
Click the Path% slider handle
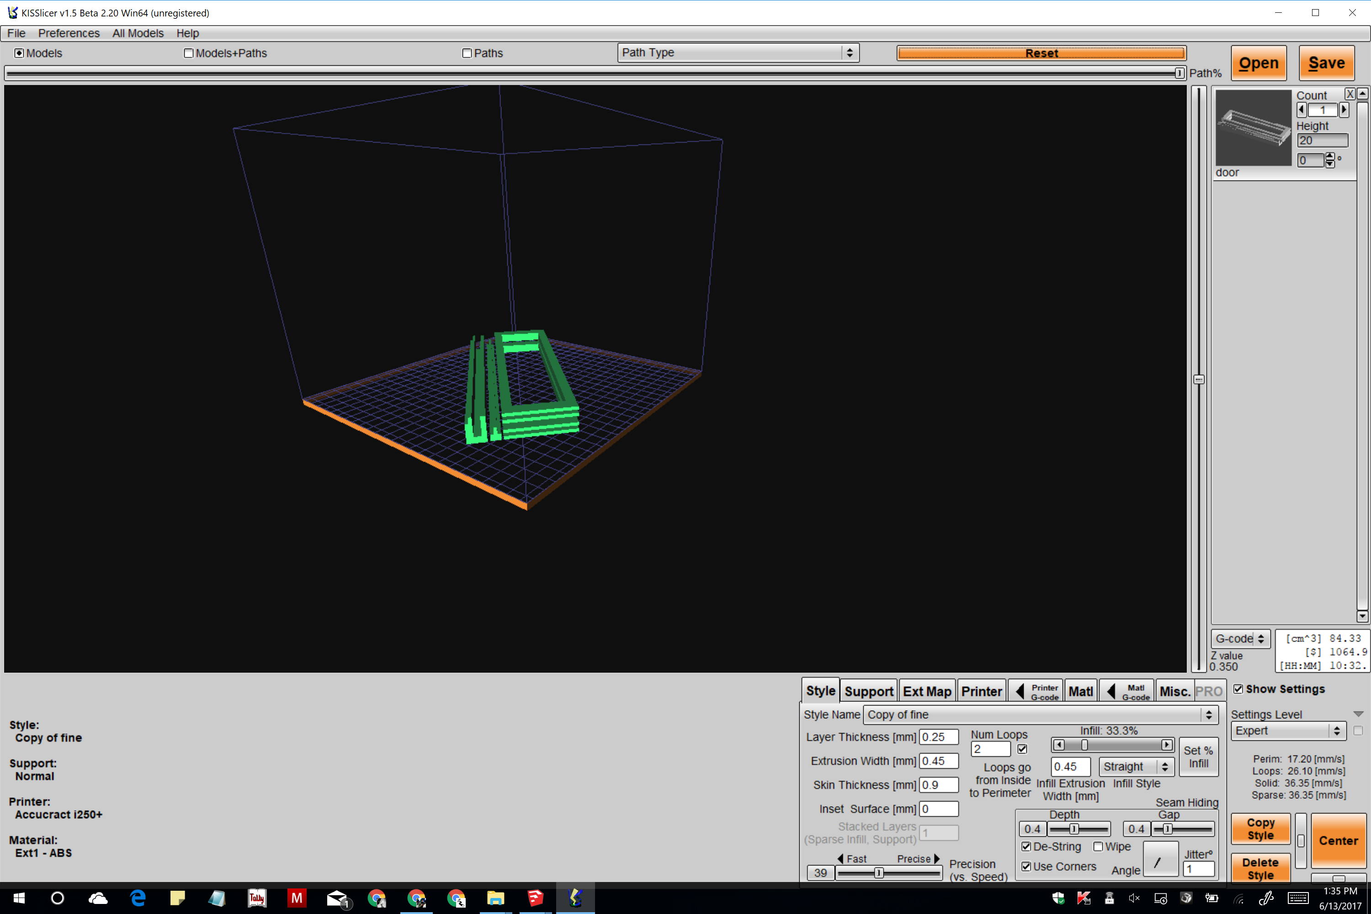point(1179,73)
